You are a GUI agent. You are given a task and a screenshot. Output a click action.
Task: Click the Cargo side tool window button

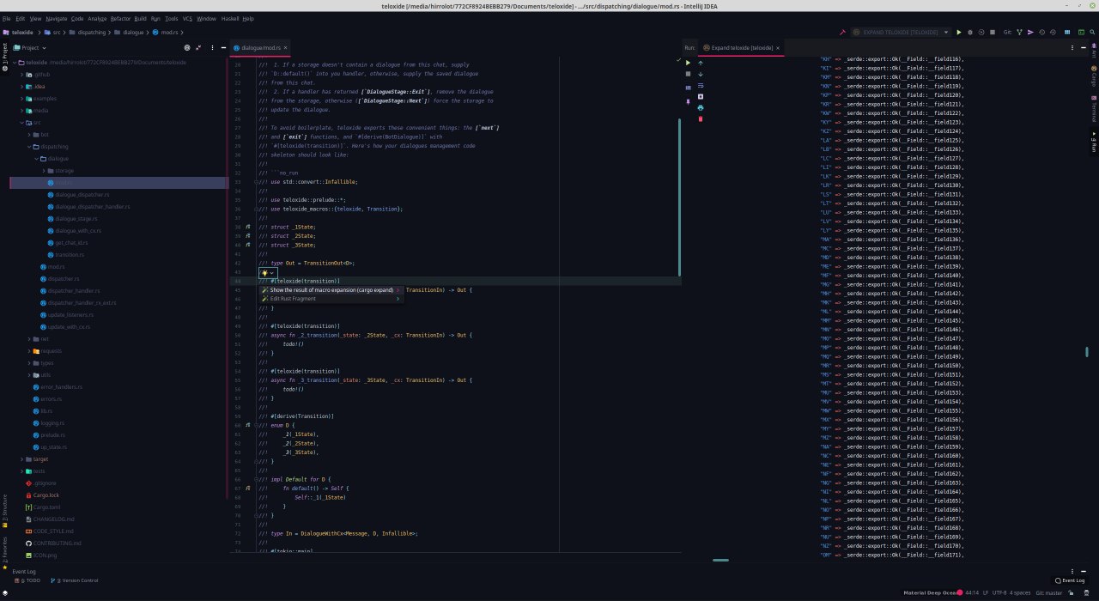coord(1094,78)
